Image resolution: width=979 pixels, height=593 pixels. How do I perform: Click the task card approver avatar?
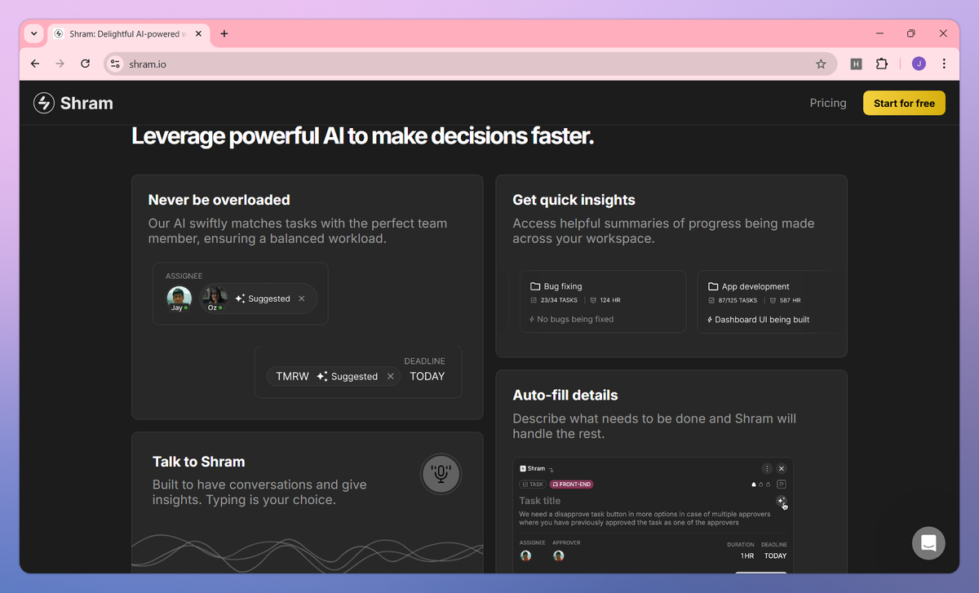tap(559, 555)
